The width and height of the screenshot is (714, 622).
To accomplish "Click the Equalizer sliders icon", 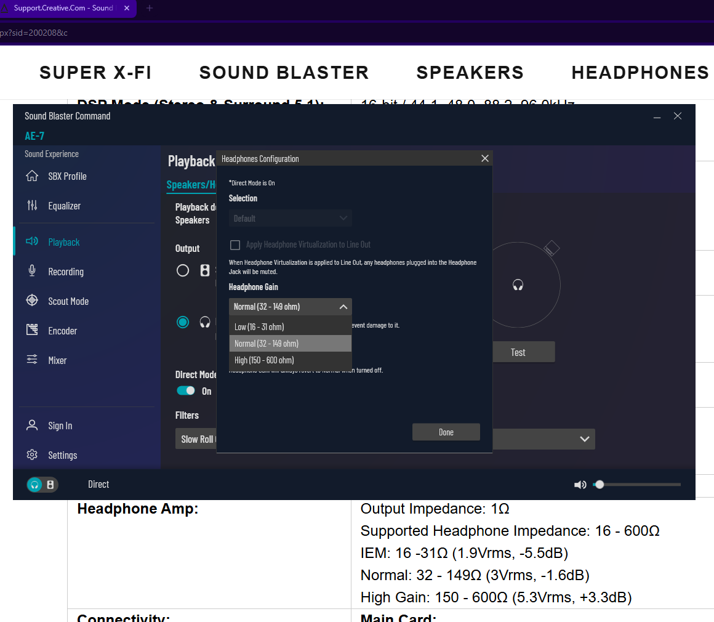I will coord(32,206).
